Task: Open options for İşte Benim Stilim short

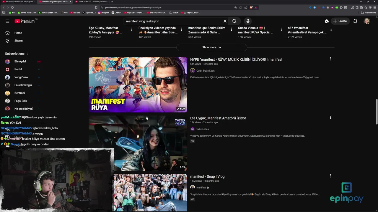Action: pos(232,29)
